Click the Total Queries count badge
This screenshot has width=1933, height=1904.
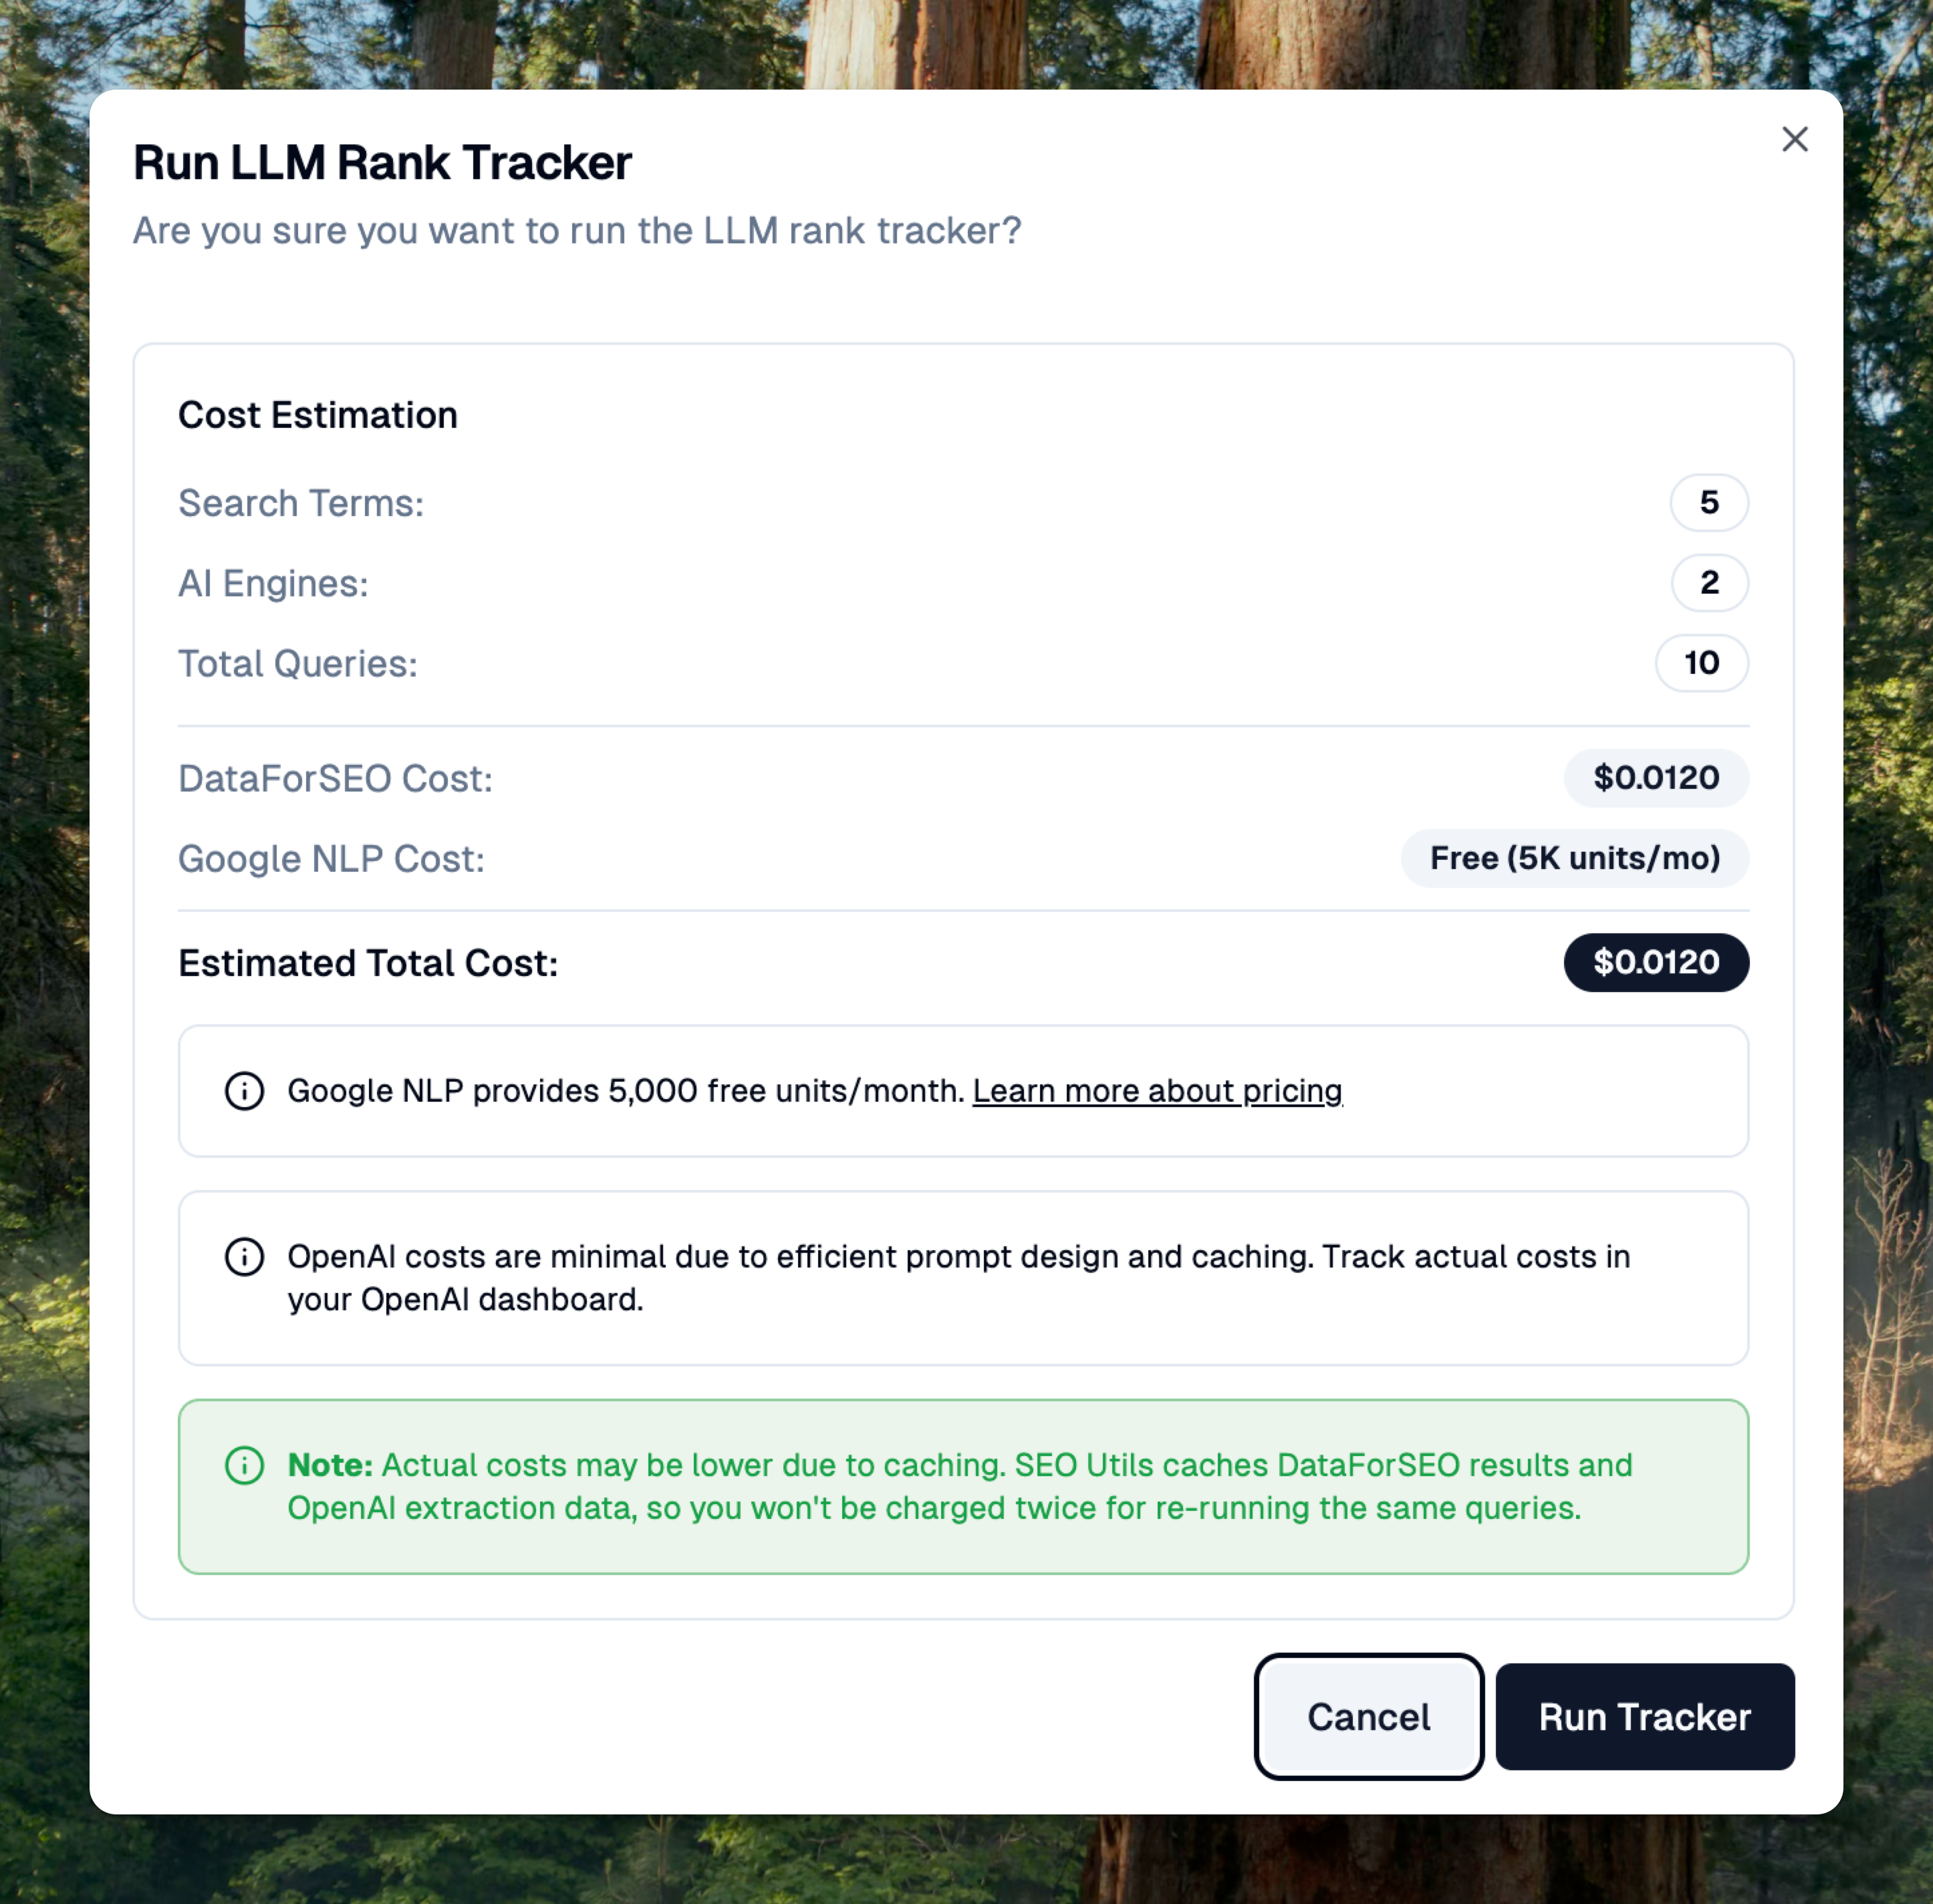(x=1701, y=662)
